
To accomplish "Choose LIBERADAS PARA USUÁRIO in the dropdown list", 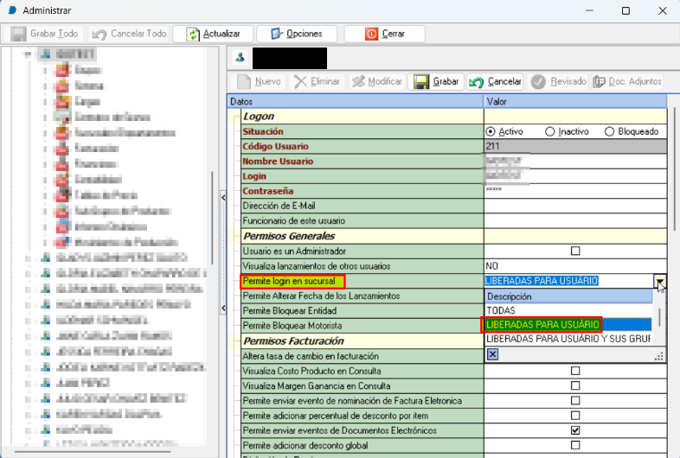I will 568,325.
